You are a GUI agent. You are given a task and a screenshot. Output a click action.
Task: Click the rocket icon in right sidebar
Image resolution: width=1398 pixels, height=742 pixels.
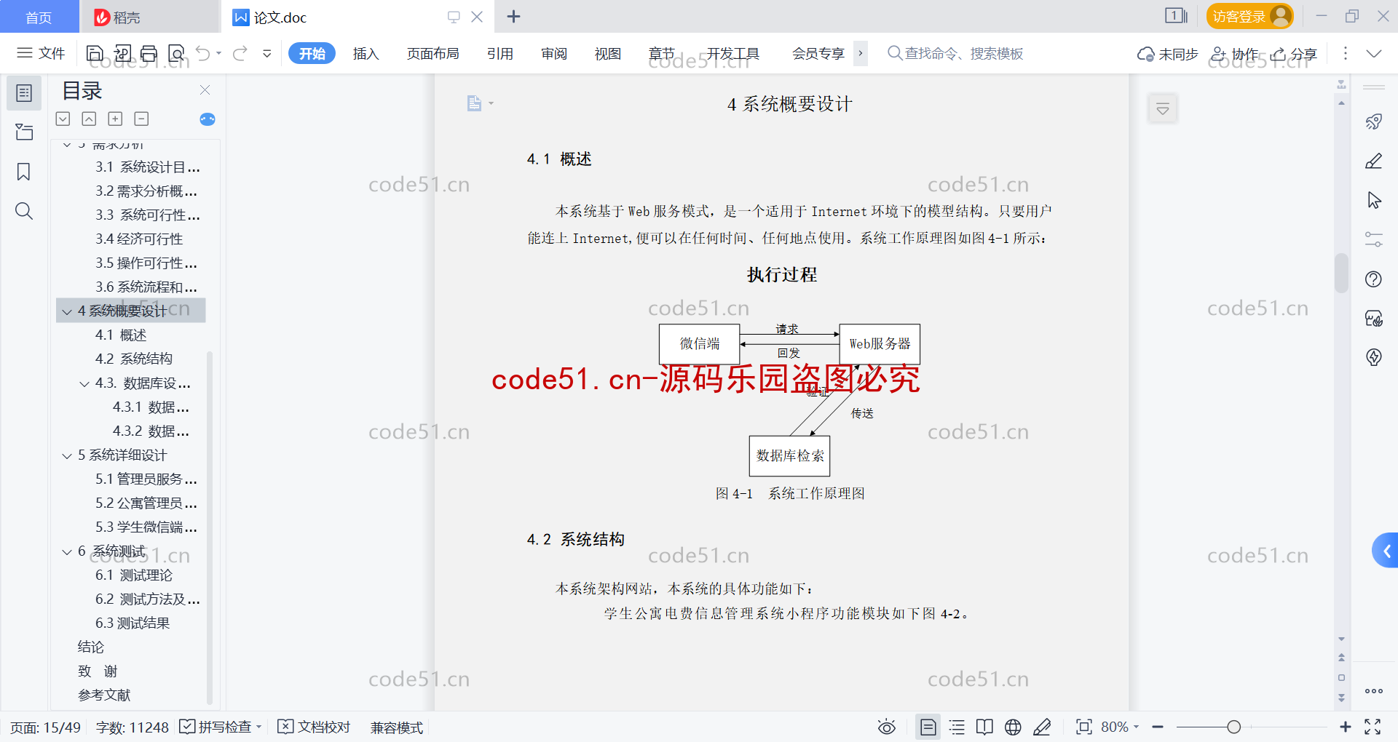click(1374, 121)
